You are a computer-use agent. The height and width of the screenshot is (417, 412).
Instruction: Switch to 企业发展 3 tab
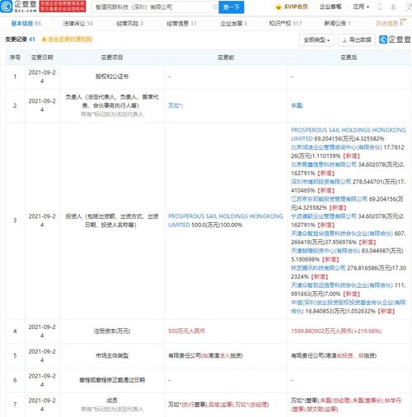point(233,23)
